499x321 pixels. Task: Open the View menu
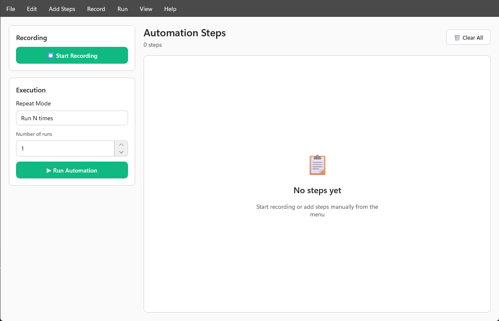pyautogui.click(x=146, y=9)
